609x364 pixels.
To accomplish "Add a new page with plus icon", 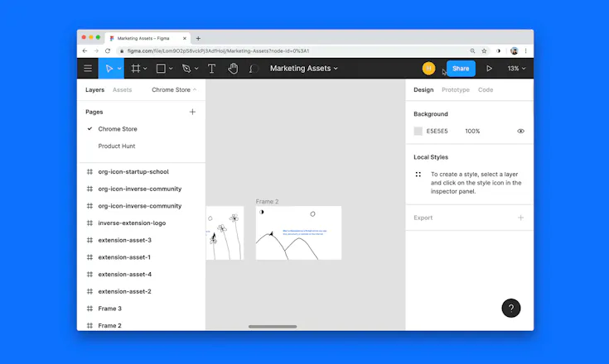I will pyautogui.click(x=192, y=112).
